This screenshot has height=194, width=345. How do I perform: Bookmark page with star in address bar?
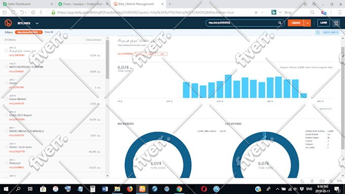coord(256,13)
